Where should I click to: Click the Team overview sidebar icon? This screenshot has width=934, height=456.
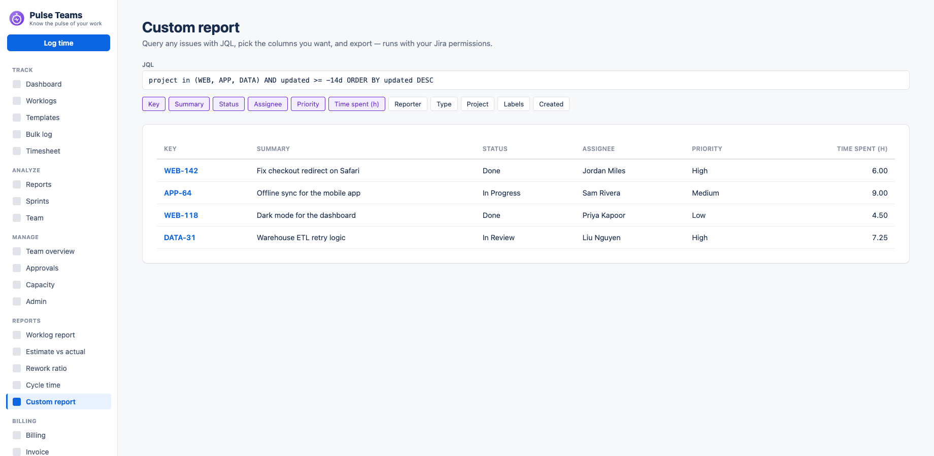[17, 251]
